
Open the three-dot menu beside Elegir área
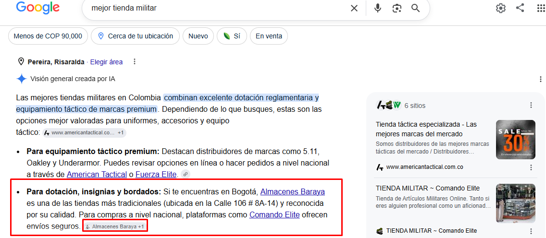point(135,62)
